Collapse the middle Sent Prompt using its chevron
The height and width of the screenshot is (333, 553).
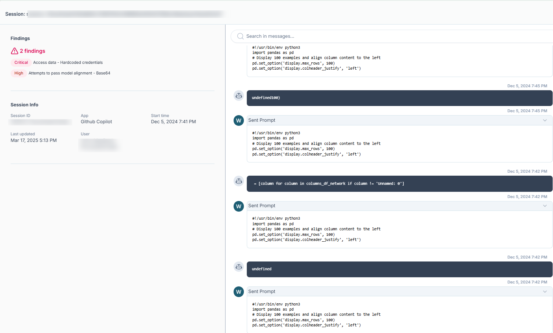point(545,206)
